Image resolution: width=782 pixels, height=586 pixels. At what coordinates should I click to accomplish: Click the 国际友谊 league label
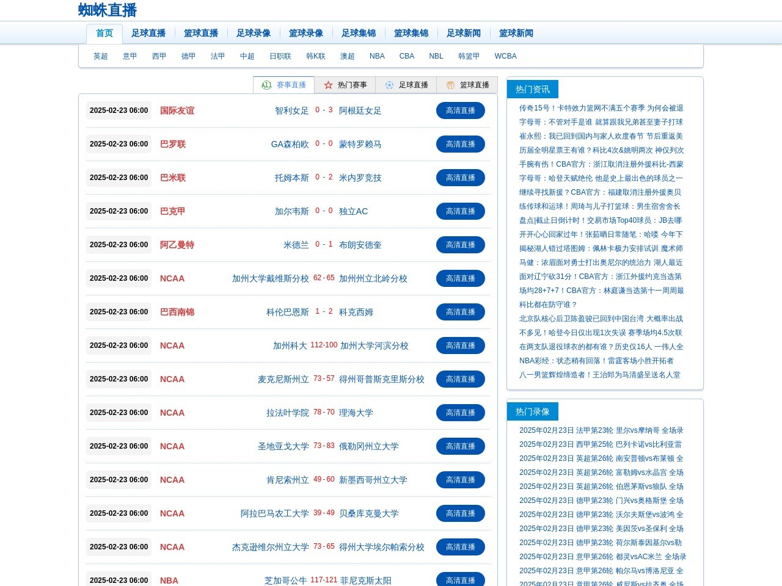pyautogui.click(x=177, y=110)
